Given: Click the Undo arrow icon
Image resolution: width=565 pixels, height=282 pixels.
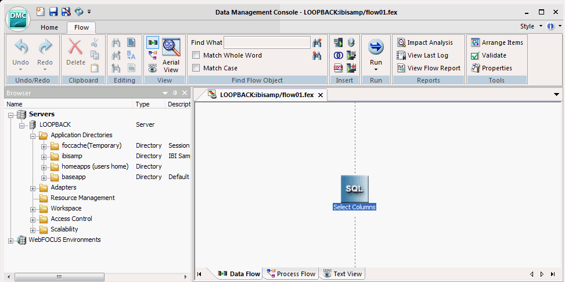Looking at the screenshot, I should 21,47.
